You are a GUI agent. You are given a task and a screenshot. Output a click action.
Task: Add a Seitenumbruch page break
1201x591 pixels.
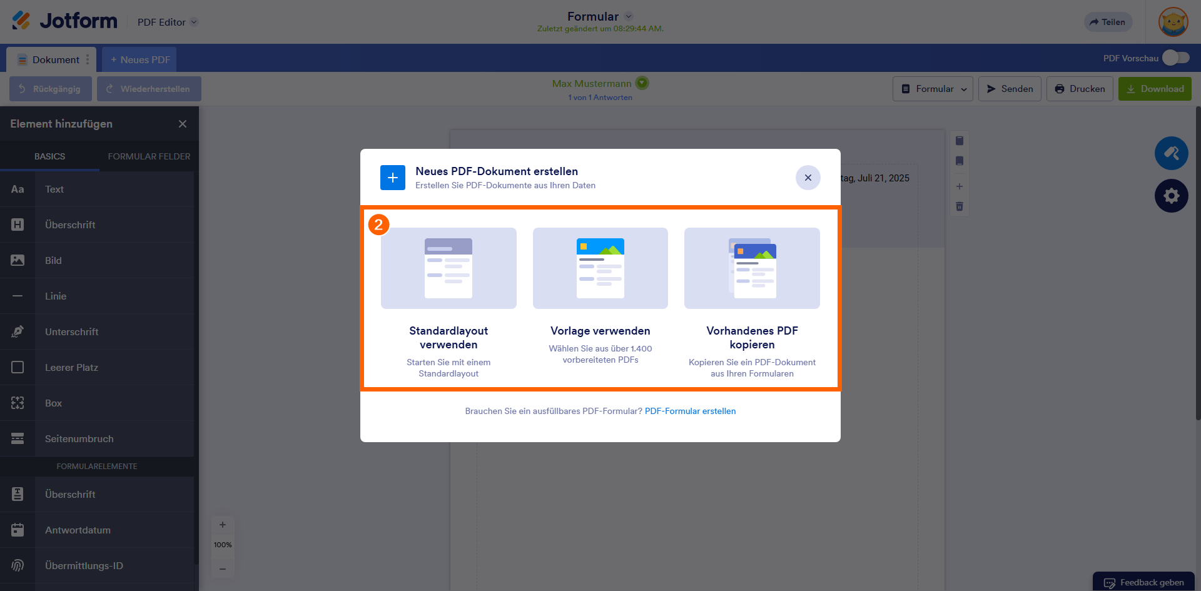tap(97, 438)
